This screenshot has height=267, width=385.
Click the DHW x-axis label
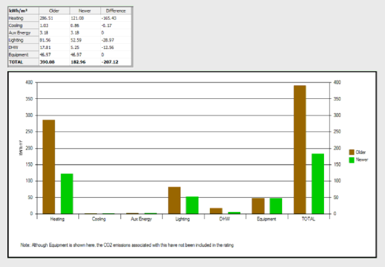[x=224, y=219]
